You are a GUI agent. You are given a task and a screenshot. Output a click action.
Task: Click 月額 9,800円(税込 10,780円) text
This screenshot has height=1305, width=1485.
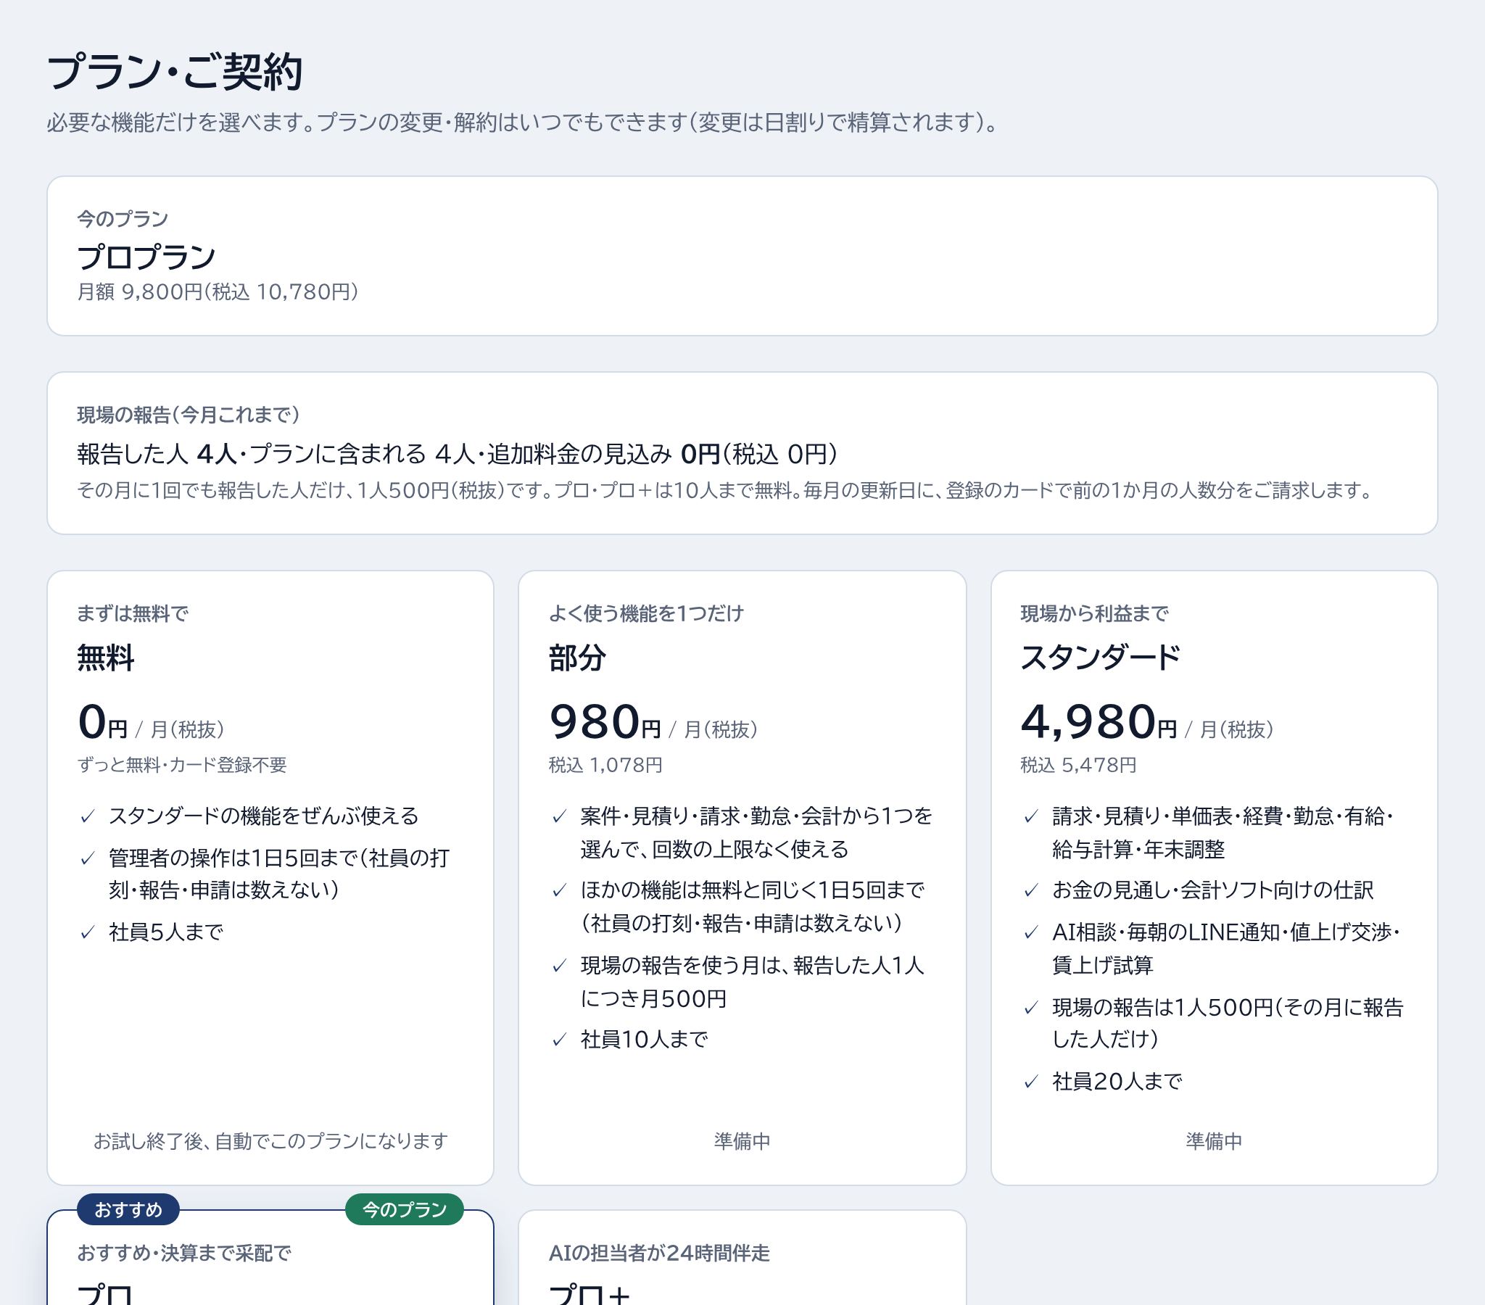point(218,292)
